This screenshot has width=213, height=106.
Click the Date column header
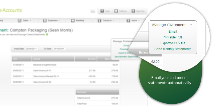22,59
